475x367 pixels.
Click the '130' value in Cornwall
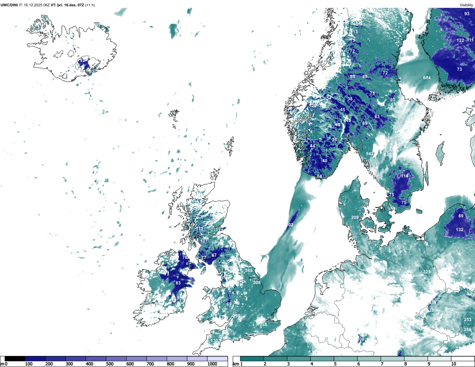tap(214, 341)
